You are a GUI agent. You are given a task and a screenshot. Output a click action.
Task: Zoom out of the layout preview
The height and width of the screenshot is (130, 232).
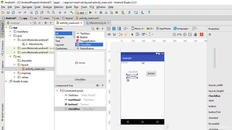click(174, 35)
